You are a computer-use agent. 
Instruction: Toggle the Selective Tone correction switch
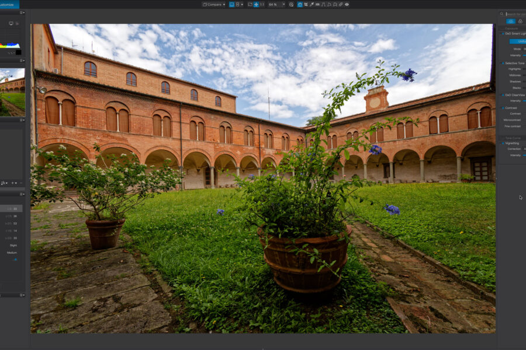coord(502,62)
